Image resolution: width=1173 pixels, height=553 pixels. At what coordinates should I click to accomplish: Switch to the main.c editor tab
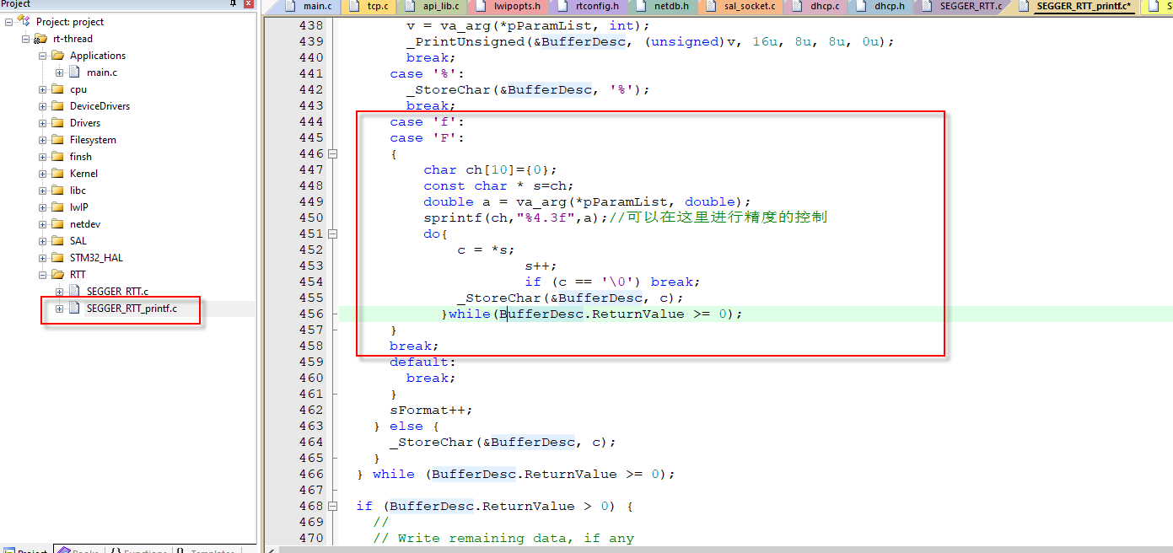pos(309,7)
